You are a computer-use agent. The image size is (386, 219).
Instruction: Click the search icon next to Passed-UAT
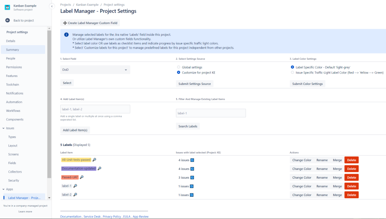point(82,177)
